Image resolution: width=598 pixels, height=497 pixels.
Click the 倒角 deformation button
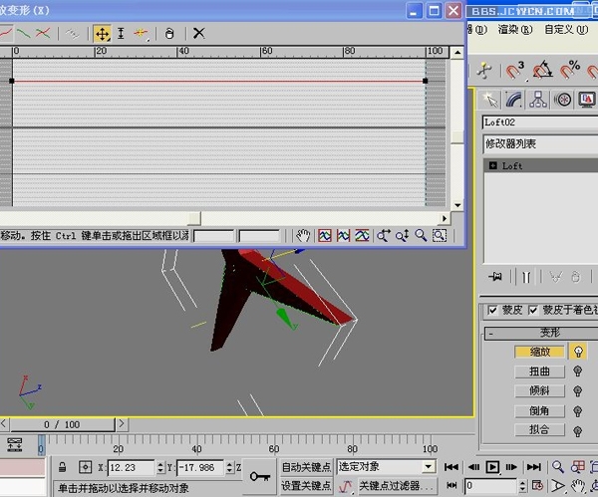click(539, 411)
